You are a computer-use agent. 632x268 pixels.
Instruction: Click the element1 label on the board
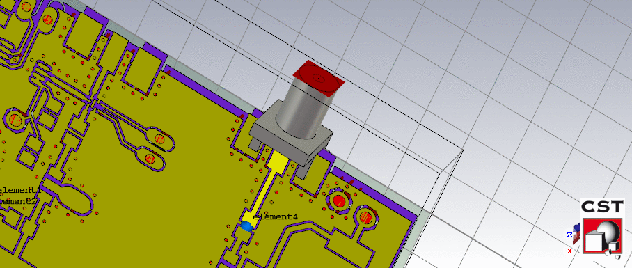[x=20, y=190]
